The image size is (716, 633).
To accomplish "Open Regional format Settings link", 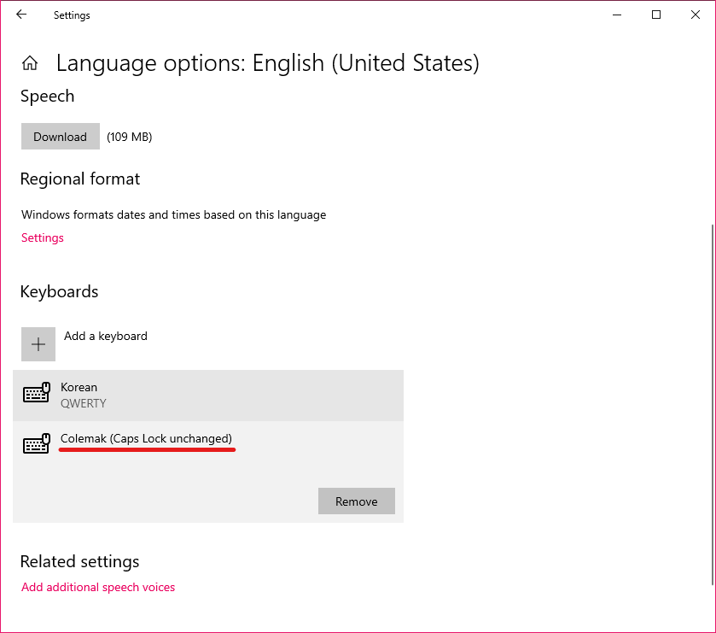I will pos(43,237).
